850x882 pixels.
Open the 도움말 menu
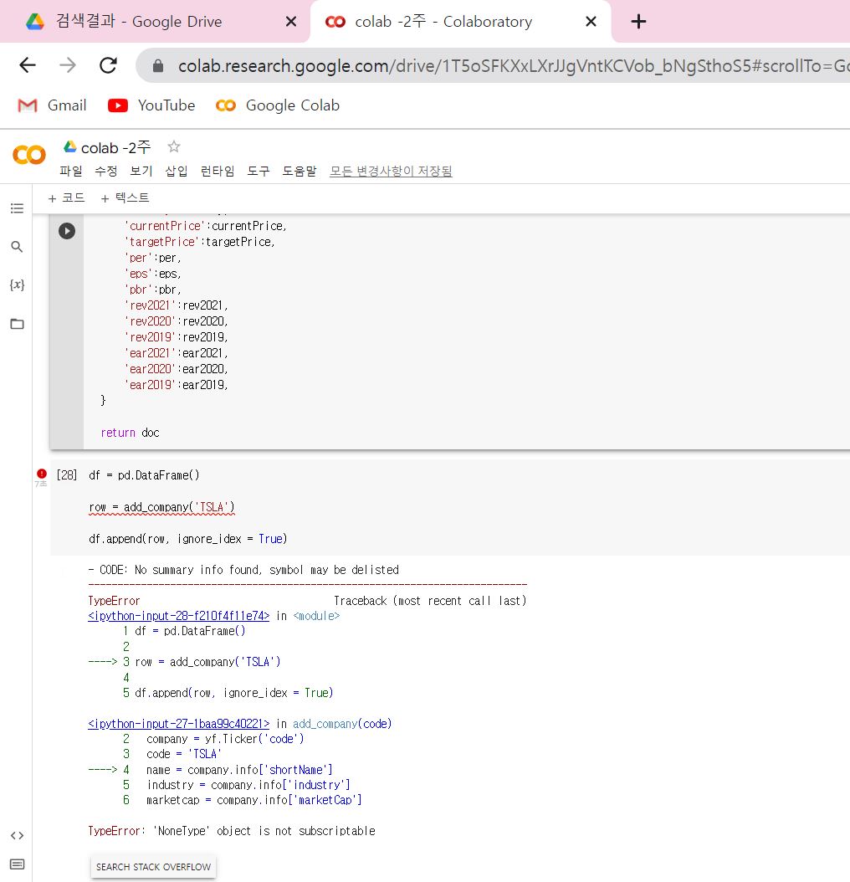[x=300, y=171]
